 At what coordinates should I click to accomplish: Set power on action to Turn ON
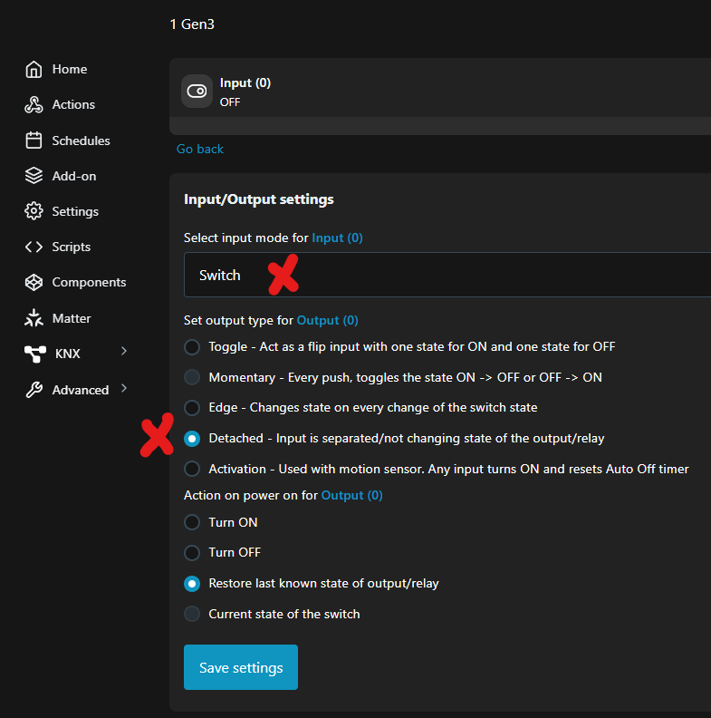pyautogui.click(x=192, y=522)
